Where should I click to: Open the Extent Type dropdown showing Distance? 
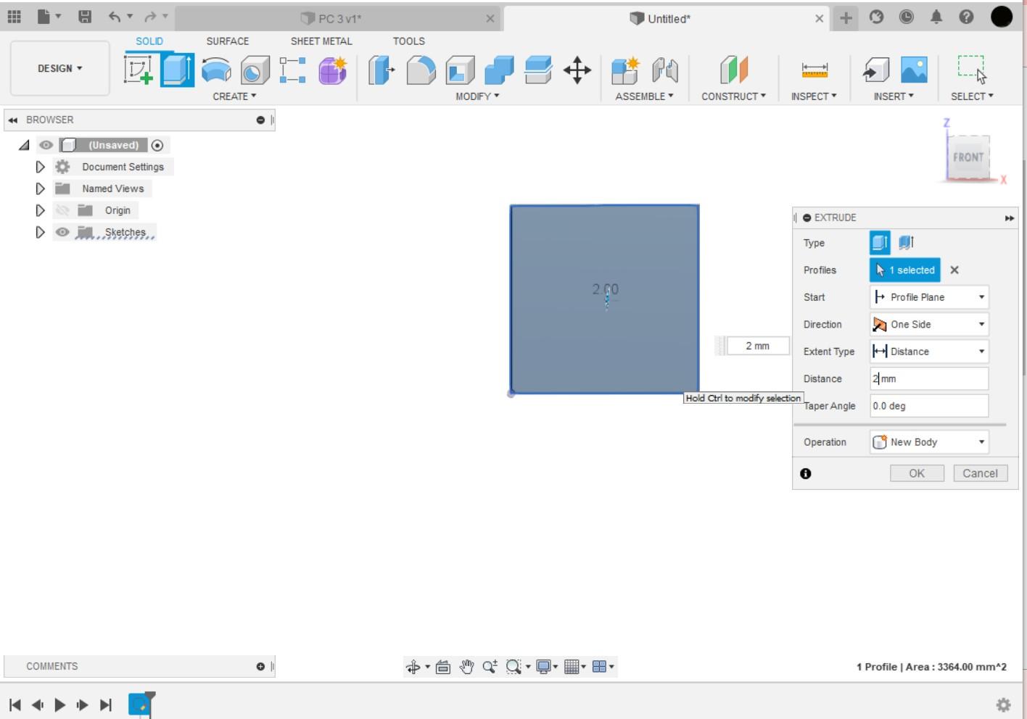pos(929,352)
